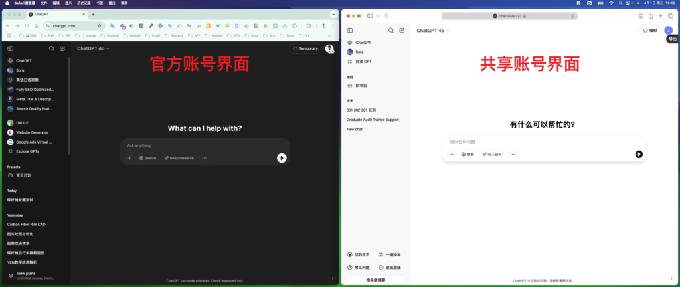
Task: Open 历史记录 menu in the macOS menu bar
Action: pyautogui.click(x=84, y=3)
